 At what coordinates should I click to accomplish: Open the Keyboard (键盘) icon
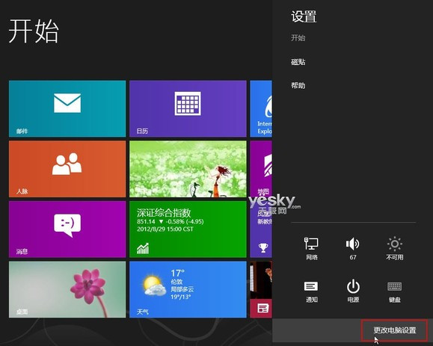pos(395,291)
